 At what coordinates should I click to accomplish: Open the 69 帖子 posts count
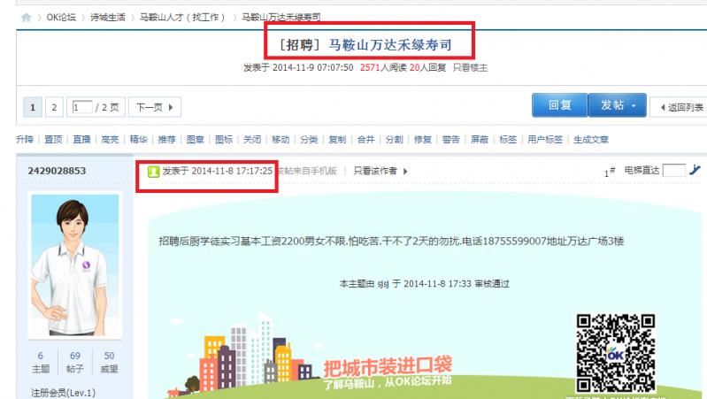[x=75, y=362]
